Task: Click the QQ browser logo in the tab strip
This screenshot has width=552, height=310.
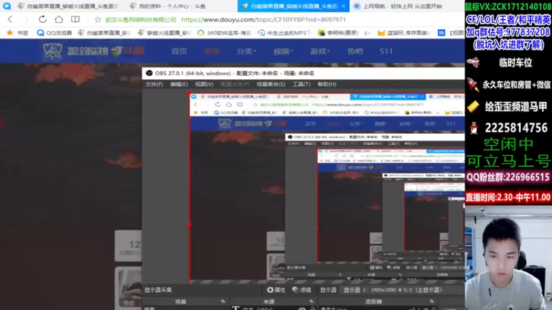Action: [x=6, y=6]
